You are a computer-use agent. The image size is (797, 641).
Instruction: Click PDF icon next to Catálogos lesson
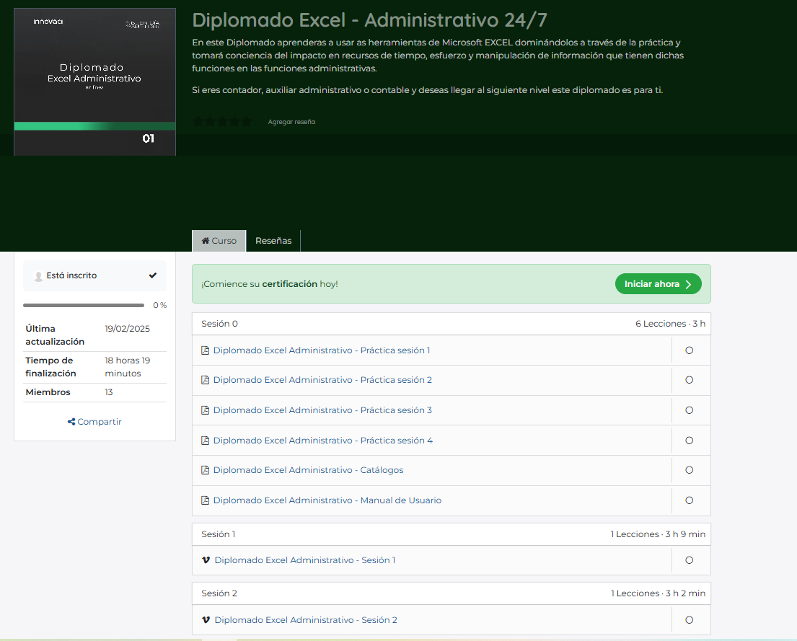tap(206, 470)
